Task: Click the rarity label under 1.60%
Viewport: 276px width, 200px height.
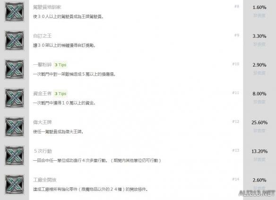Action: pos(259,16)
